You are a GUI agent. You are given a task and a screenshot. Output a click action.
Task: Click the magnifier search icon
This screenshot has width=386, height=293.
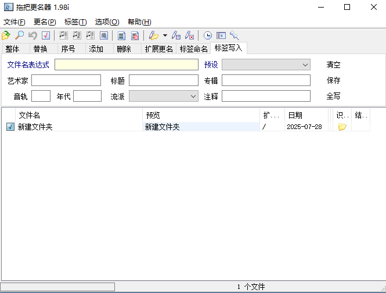pos(19,35)
